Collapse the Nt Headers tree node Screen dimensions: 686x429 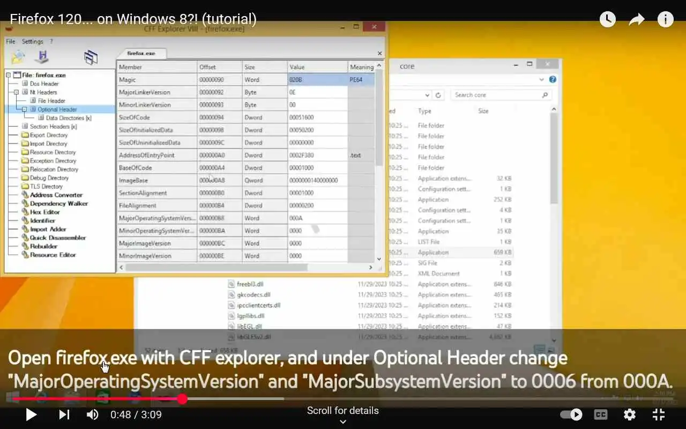(17, 92)
